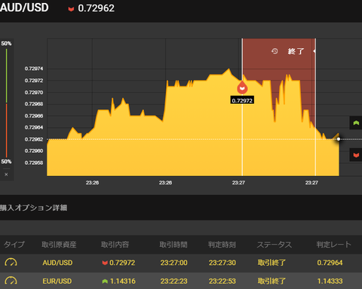Click the current price dot on chart line
Image resolution: width=362 pixels, height=289 pixels.
pos(339,139)
